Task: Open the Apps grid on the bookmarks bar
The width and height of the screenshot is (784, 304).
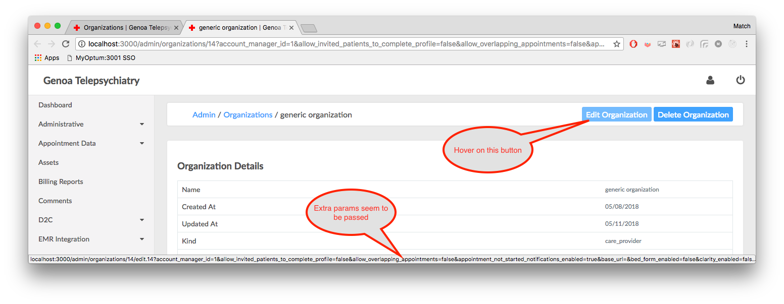Action: 38,57
